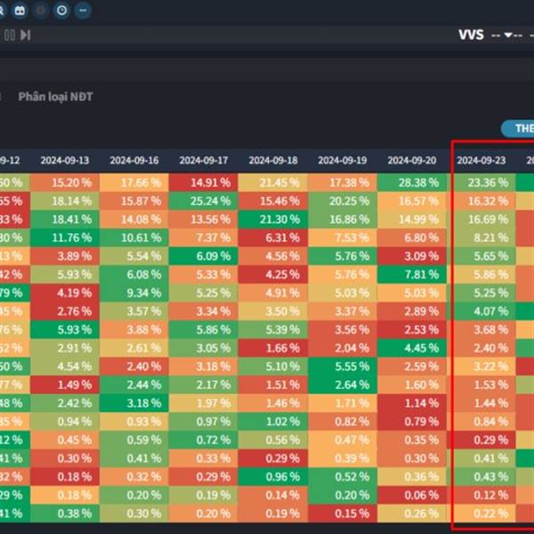534x534 pixels.
Task: Select the 2024-09-20 column header
Action: [x=412, y=160]
